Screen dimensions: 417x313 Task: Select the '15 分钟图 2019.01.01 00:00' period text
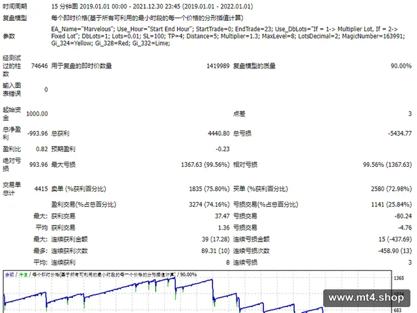[89, 6]
